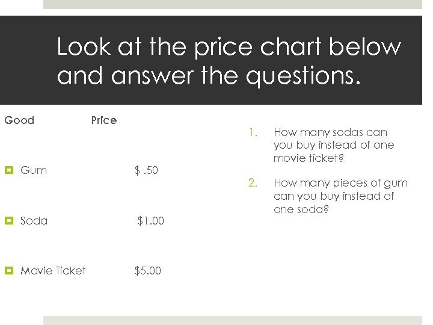Click the square bullet beside Movie Ticket

[x=8, y=271]
